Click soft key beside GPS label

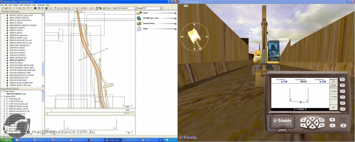342,109
